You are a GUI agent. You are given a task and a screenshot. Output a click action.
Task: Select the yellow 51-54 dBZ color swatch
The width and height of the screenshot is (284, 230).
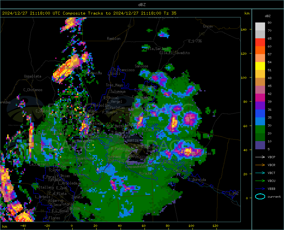[x=260, y=66]
